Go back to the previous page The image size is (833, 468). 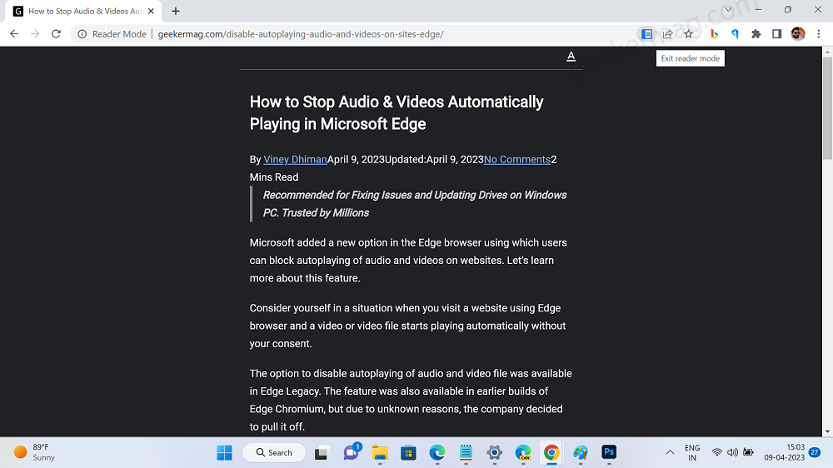[x=14, y=34]
